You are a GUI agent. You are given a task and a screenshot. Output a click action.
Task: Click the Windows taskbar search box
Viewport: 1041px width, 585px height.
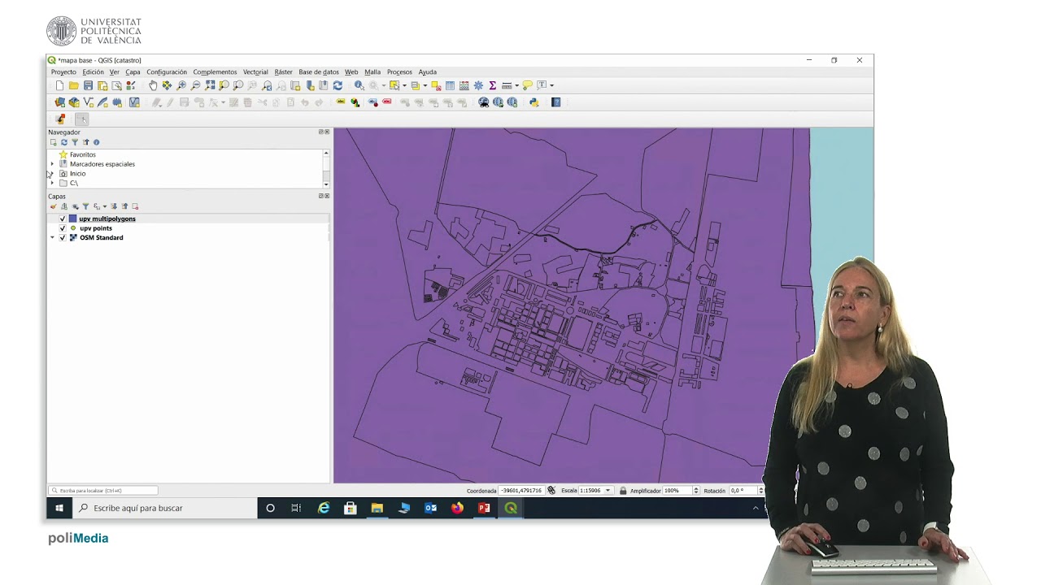(x=165, y=508)
